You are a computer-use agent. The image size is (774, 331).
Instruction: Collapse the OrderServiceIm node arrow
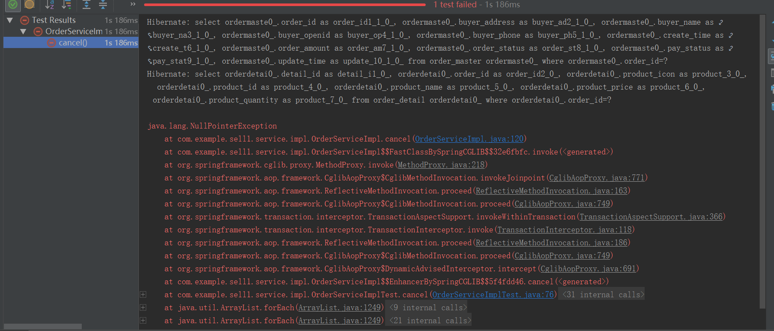coord(23,31)
